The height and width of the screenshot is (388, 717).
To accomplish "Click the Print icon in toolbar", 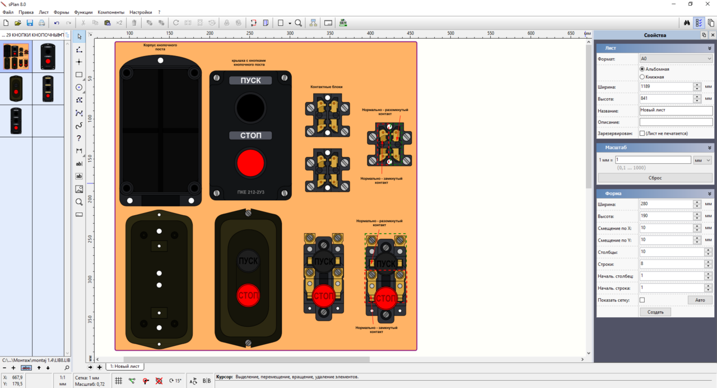I will pos(42,23).
